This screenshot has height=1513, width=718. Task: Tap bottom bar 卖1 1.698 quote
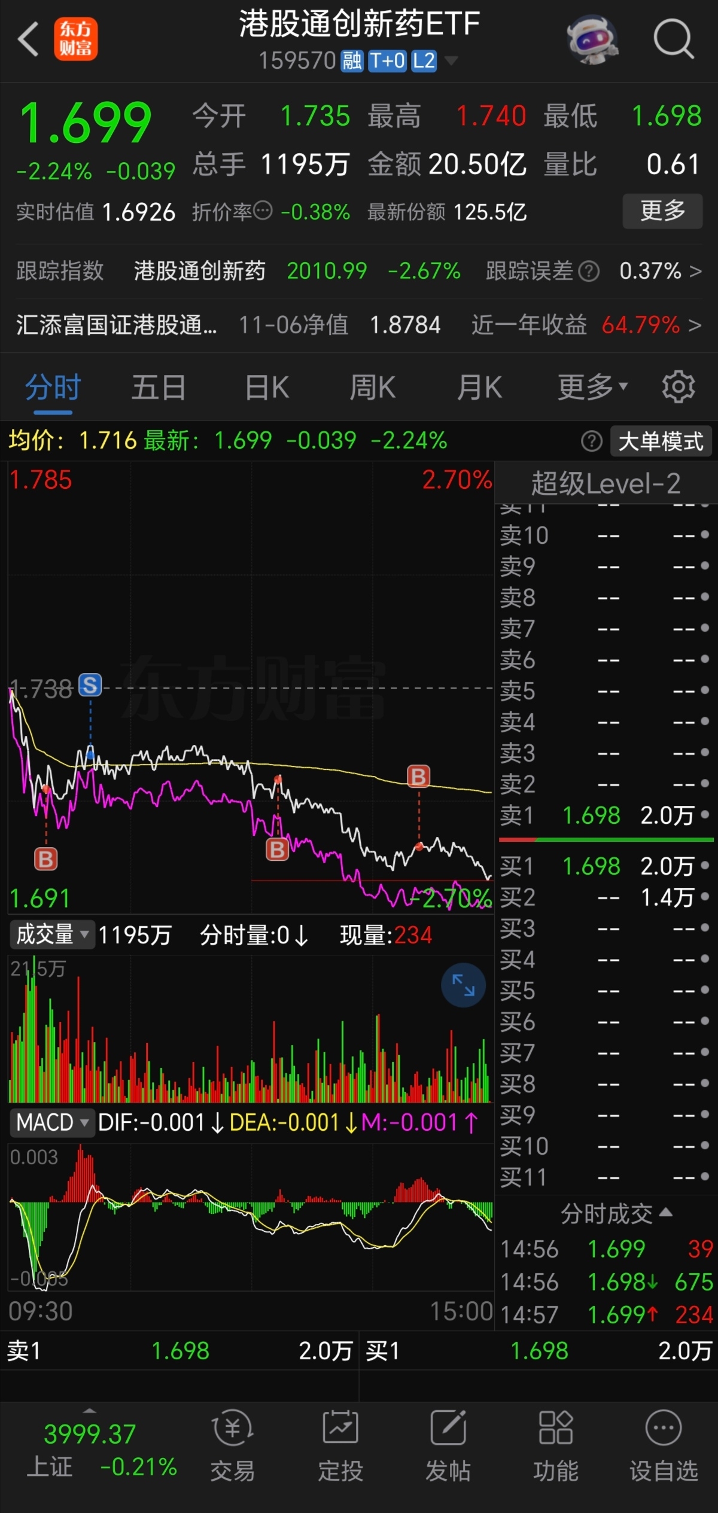point(180,1351)
